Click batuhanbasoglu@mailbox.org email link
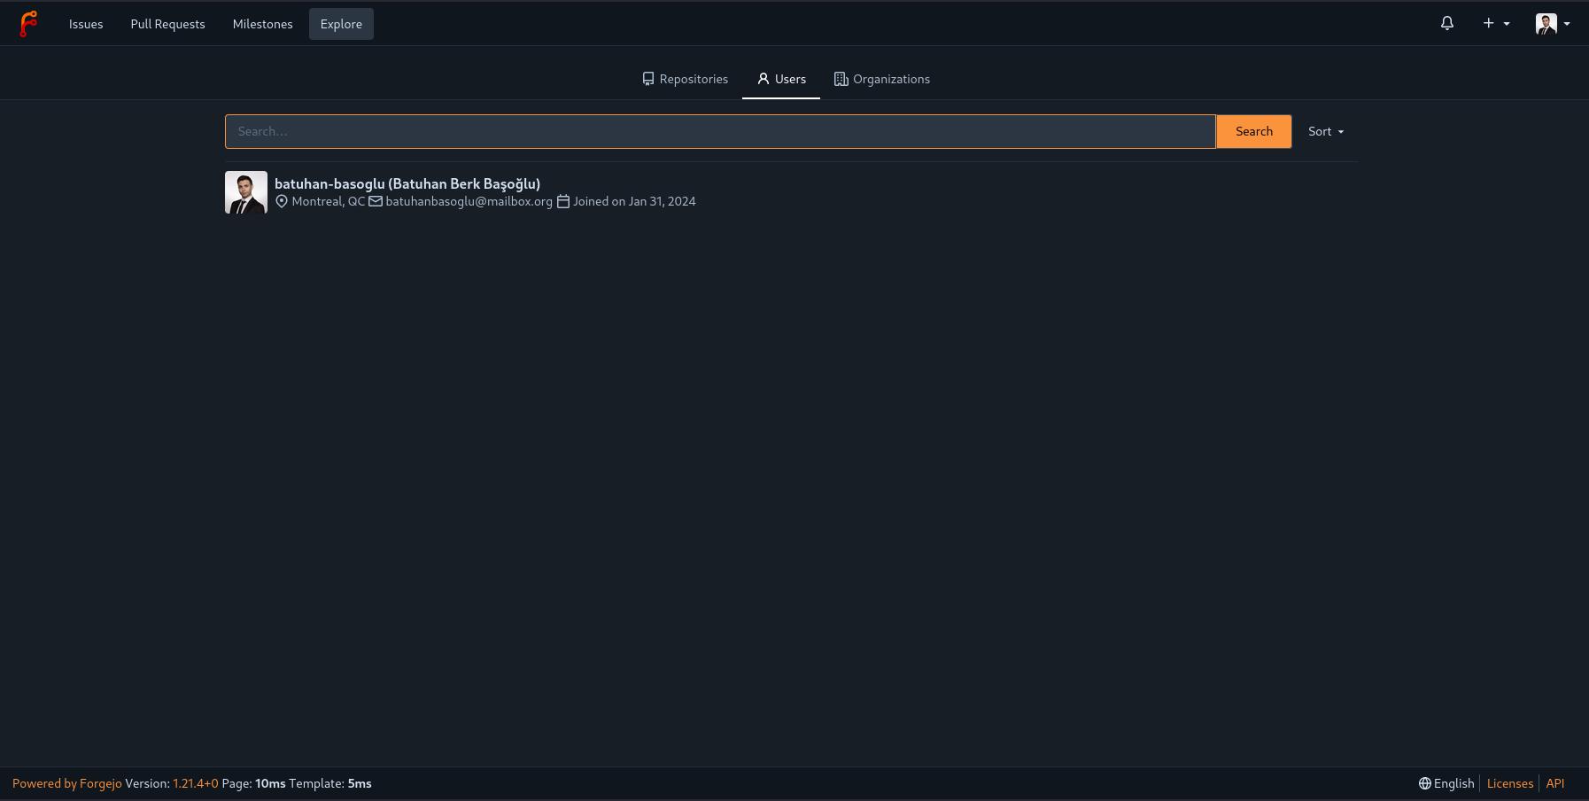Viewport: 1589px width, 801px height. click(469, 201)
